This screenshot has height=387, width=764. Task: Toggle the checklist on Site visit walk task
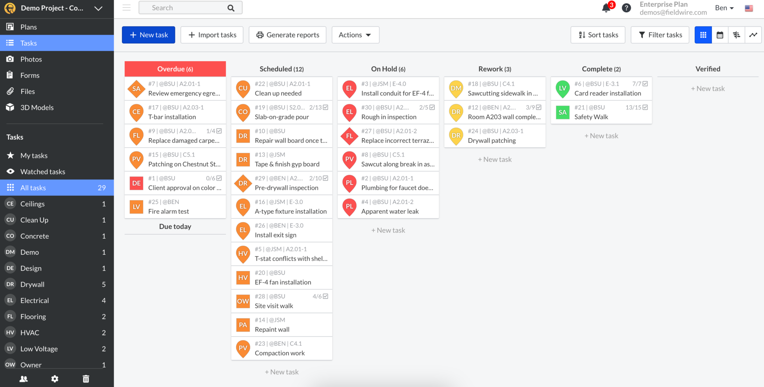[325, 296]
